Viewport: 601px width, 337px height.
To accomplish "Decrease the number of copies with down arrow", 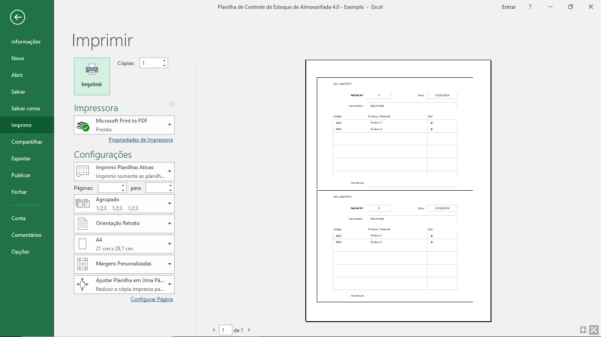I will [x=164, y=65].
